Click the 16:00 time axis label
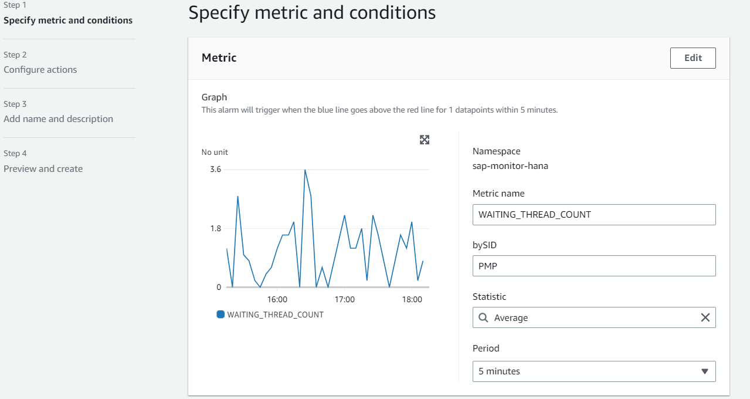This screenshot has width=750, height=399. pyautogui.click(x=277, y=299)
